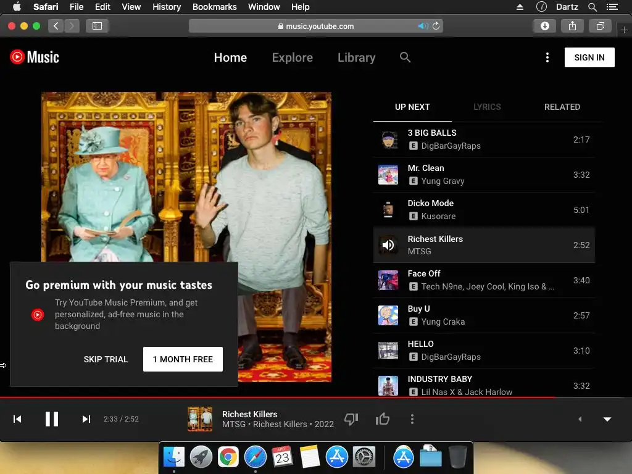632x474 pixels.
Task: Select the LYRICS tab
Action: point(487,107)
